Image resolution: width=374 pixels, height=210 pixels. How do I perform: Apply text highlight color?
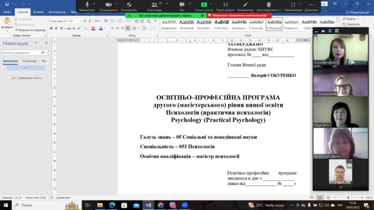[93, 28]
